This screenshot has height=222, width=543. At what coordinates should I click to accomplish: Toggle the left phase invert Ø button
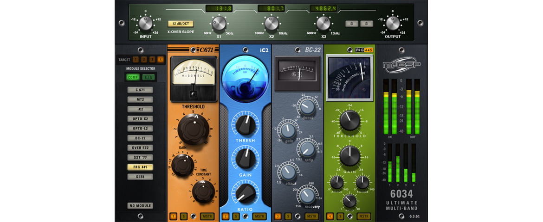pyautogui.click(x=351, y=24)
